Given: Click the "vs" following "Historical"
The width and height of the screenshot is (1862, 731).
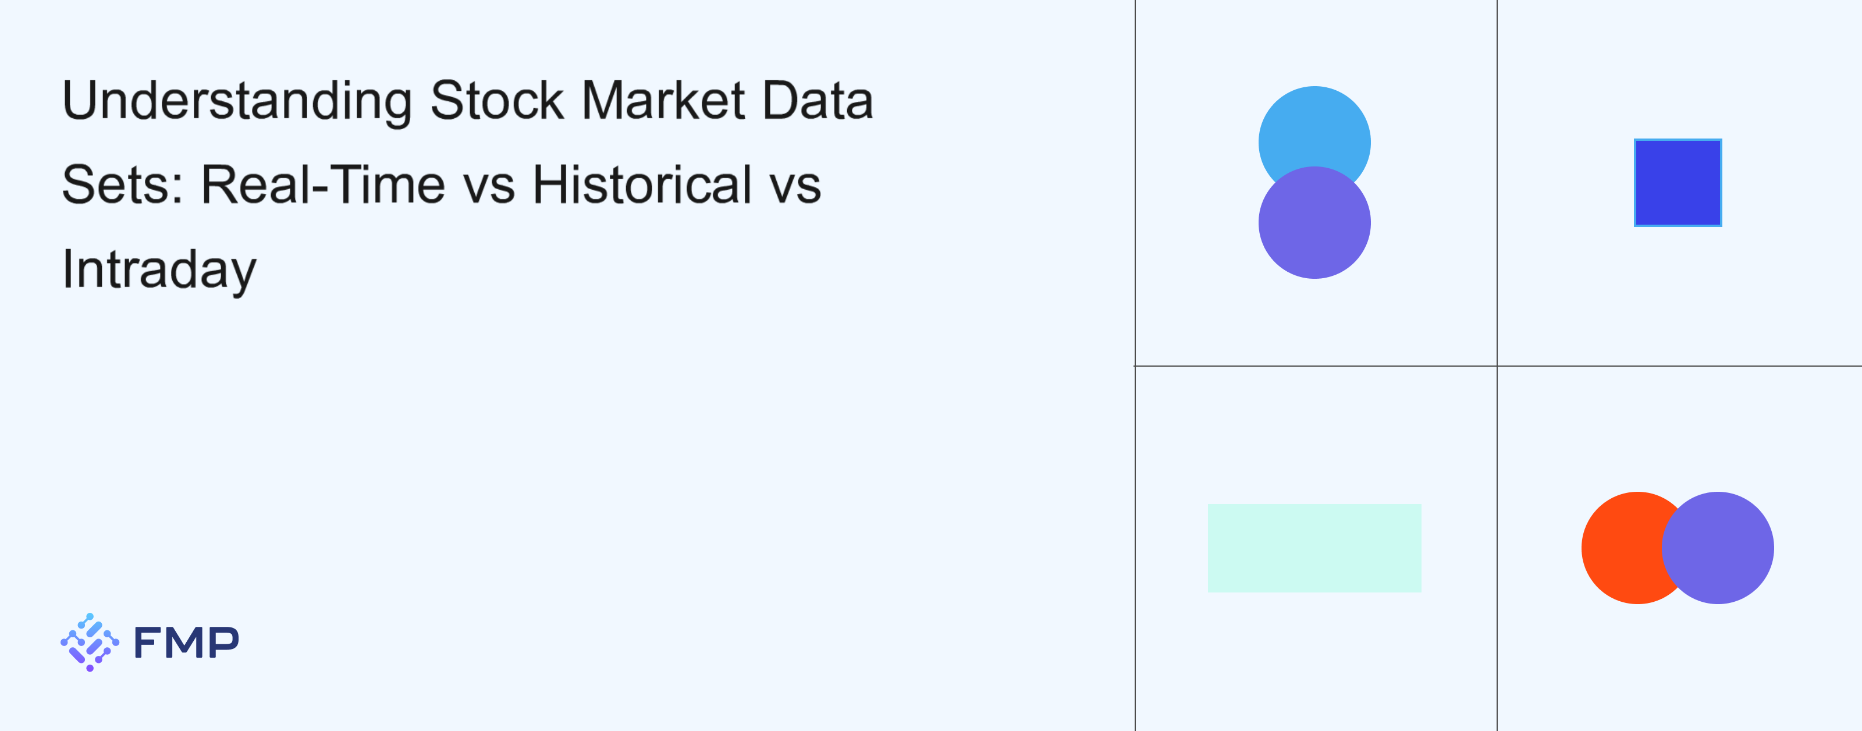Looking at the screenshot, I should (x=795, y=186).
